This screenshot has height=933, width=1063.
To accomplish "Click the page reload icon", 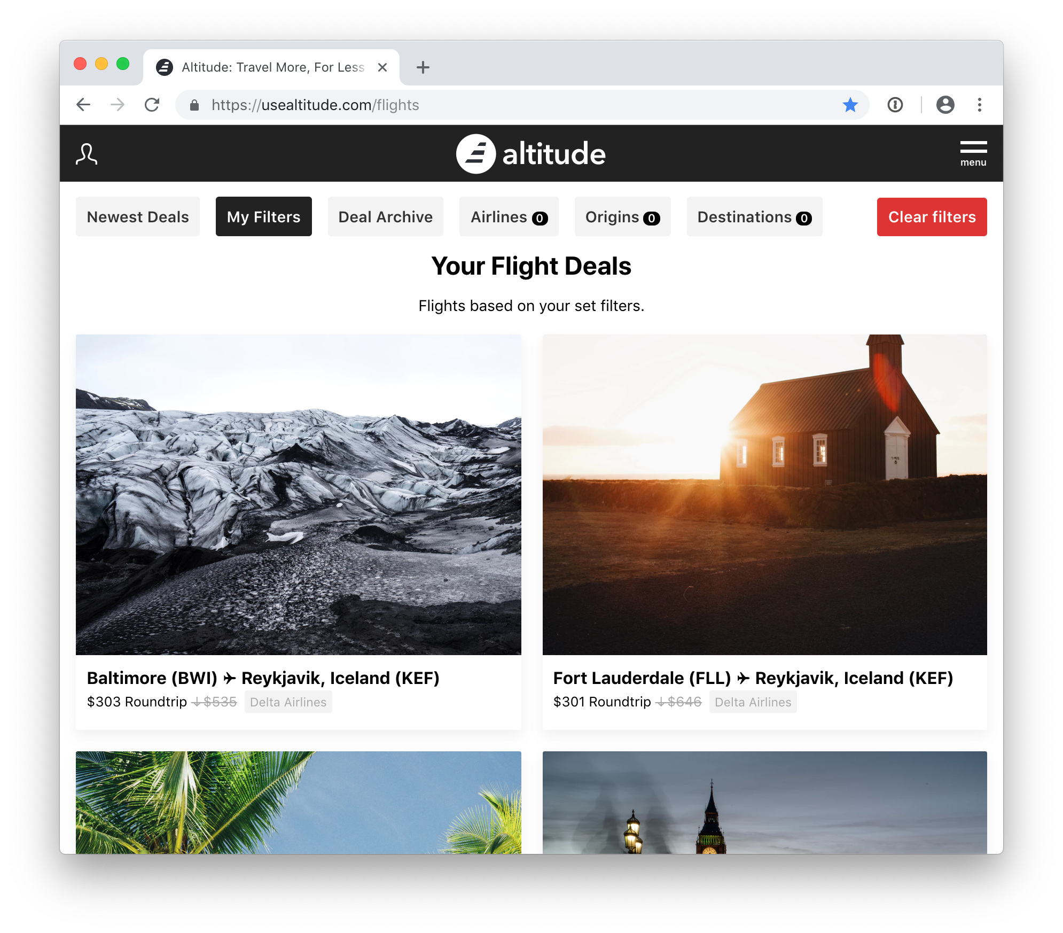I will (x=152, y=105).
